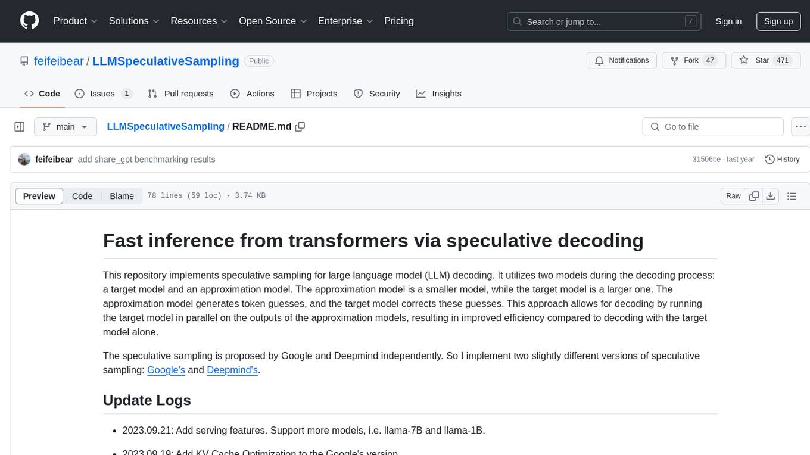Select the Preview view
This screenshot has height=455, width=810.
click(39, 196)
